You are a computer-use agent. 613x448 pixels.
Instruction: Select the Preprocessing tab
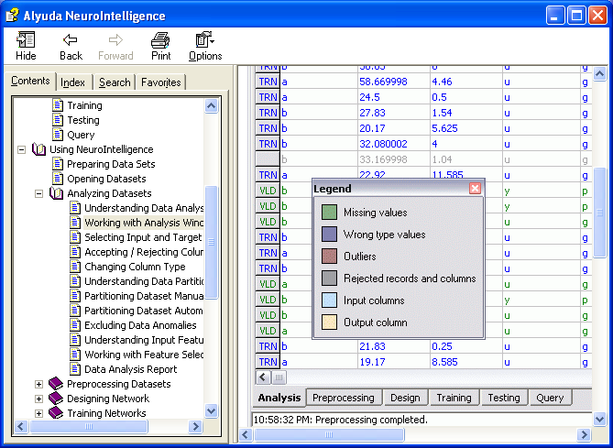pyautogui.click(x=344, y=398)
